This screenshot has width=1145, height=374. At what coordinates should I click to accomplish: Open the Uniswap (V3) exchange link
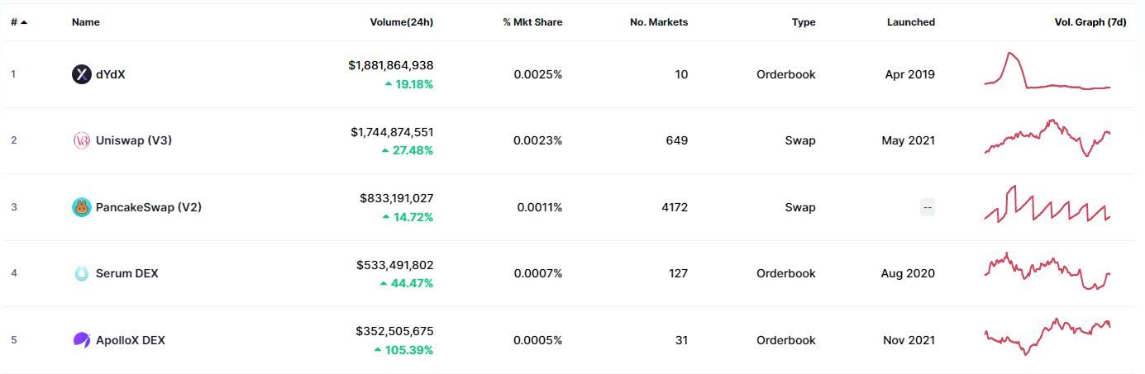134,140
